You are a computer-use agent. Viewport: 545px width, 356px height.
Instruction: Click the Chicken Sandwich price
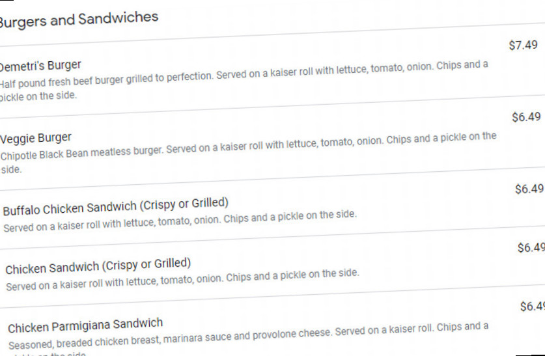click(531, 247)
